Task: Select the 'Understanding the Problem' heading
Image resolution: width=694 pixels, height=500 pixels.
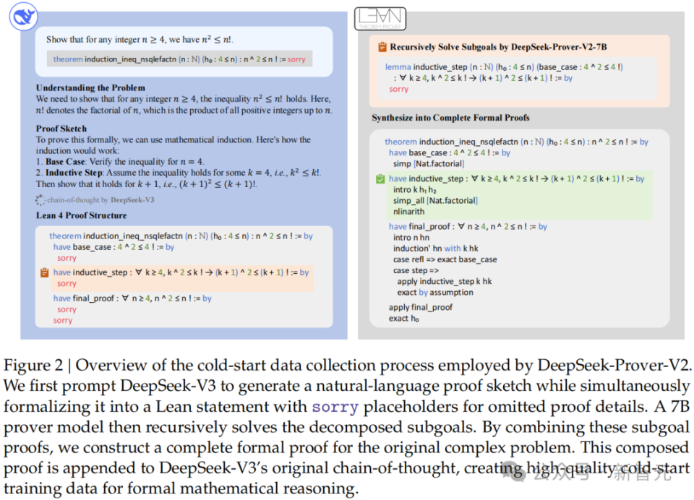Action: click(90, 87)
